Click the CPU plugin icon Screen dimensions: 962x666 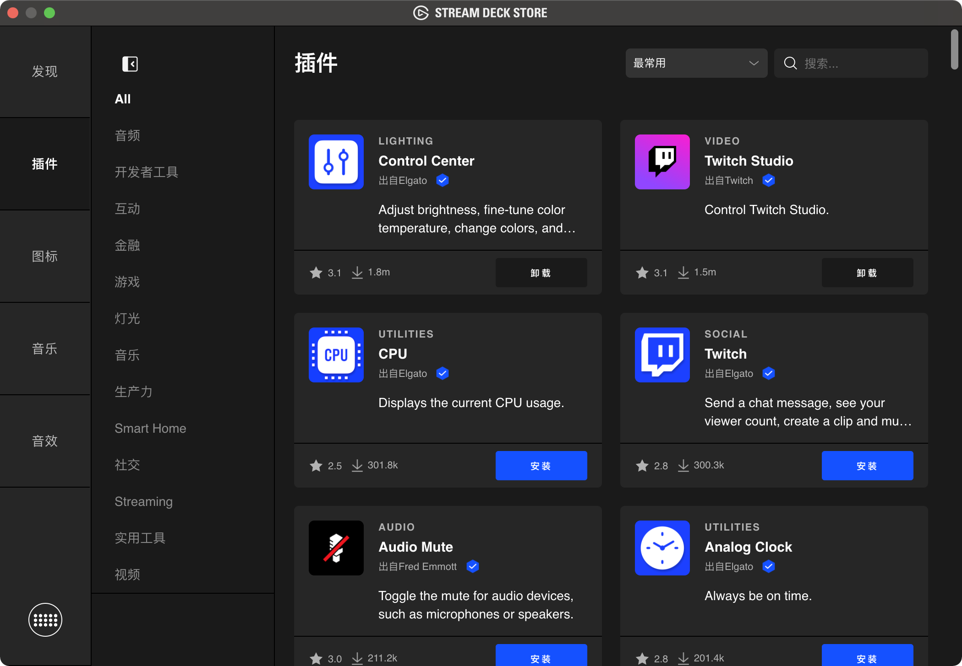(x=336, y=355)
